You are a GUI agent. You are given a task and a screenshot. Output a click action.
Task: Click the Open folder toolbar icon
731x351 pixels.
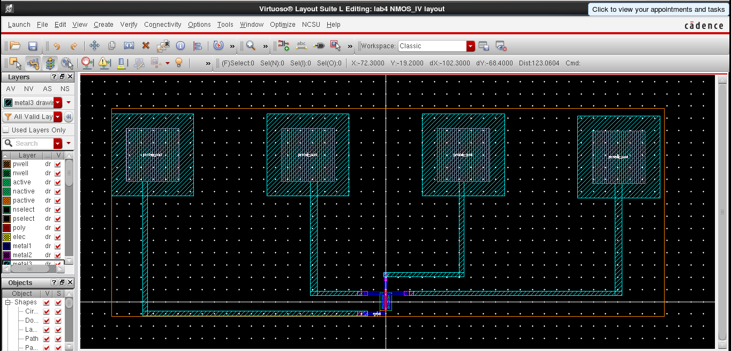tap(15, 46)
